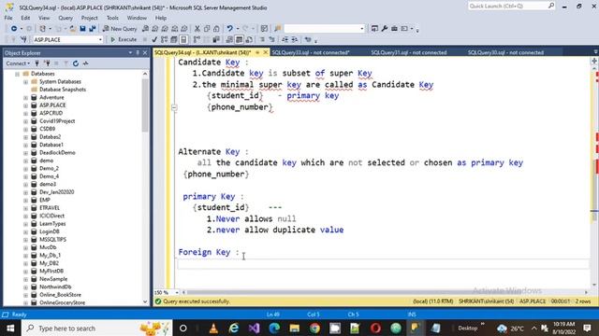Open the Edit menu

coord(25,18)
